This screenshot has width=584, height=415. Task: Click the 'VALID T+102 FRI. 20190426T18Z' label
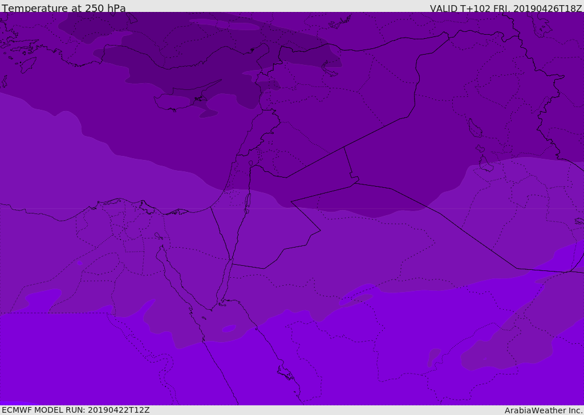(x=506, y=9)
